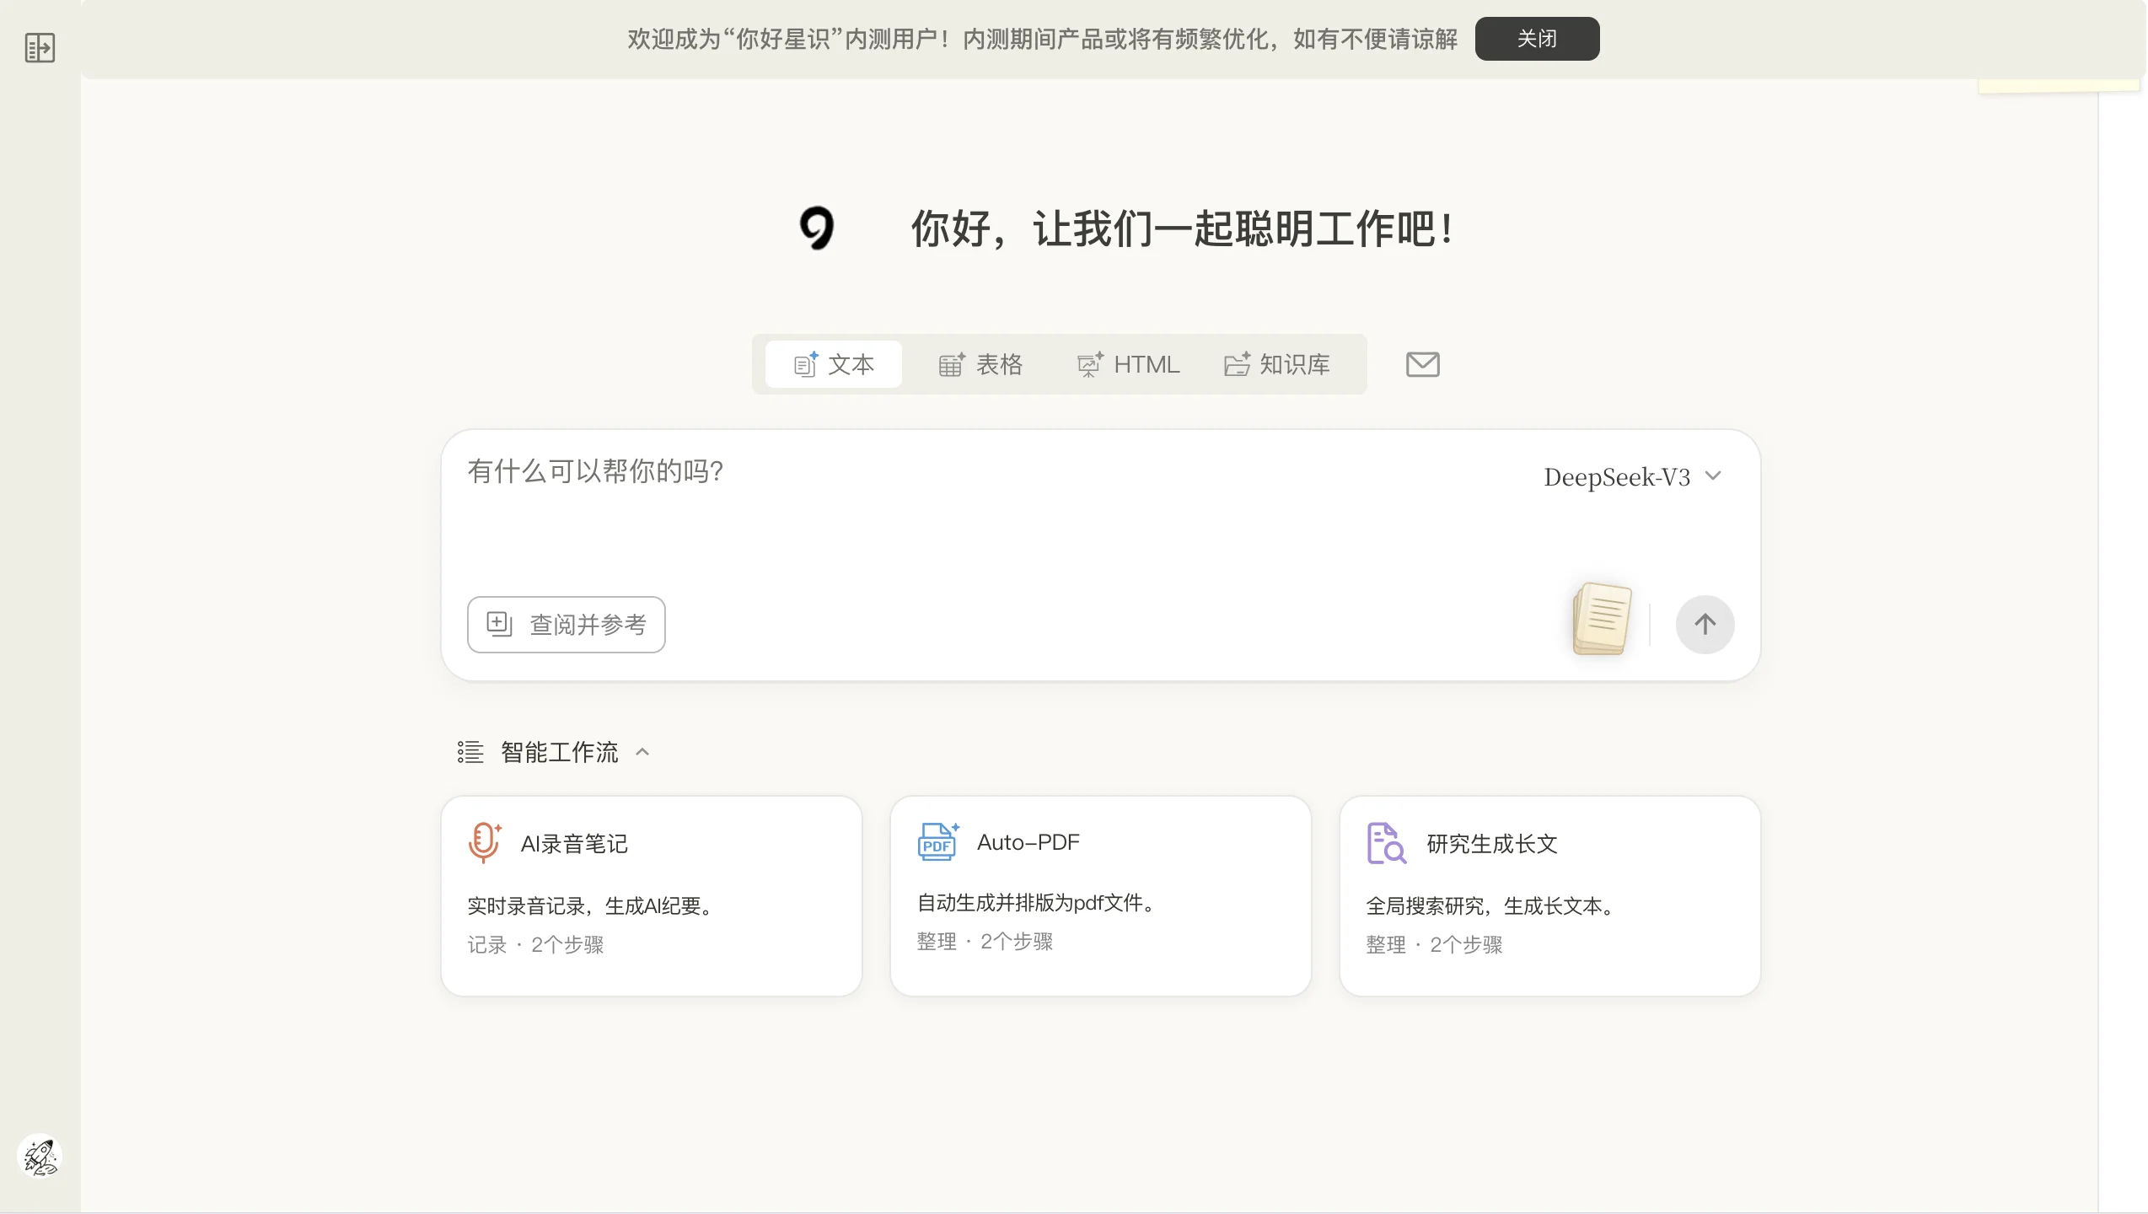
Task: Click the microphone icon on the AI录音笔记 card
Action: [485, 841]
